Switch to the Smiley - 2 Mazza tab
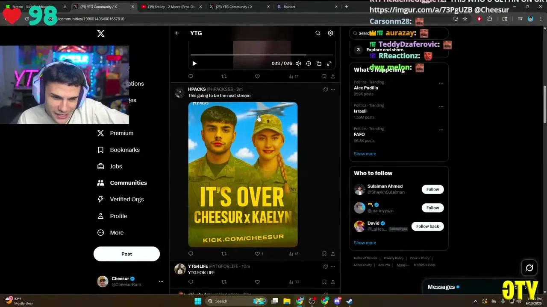547x307 pixels. click(172, 7)
